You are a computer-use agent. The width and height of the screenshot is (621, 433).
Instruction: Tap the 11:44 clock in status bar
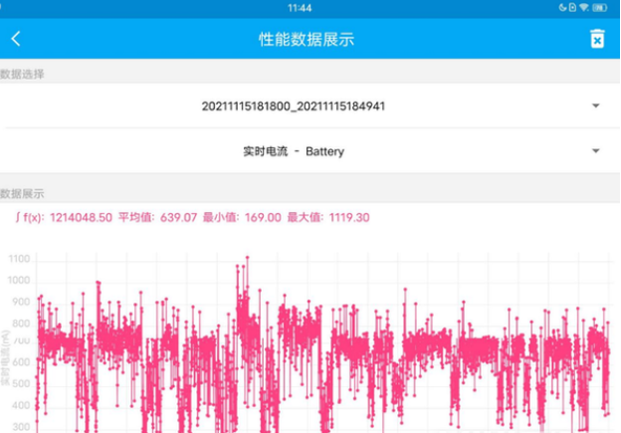click(300, 7)
